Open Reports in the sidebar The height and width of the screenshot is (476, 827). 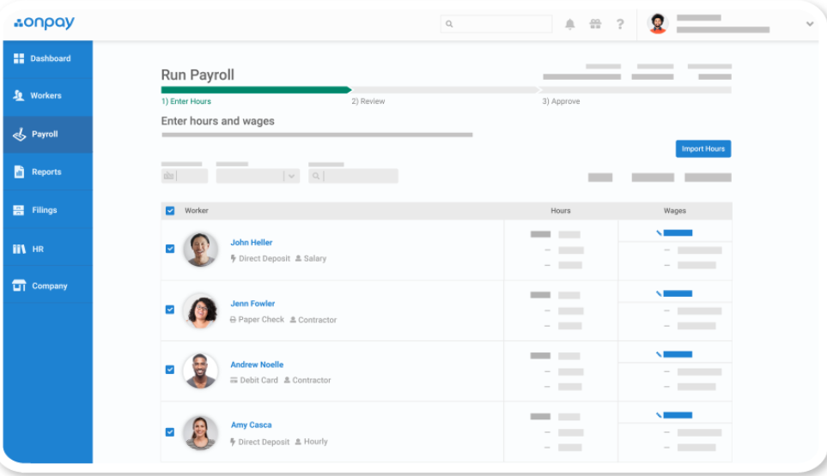(x=48, y=172)
